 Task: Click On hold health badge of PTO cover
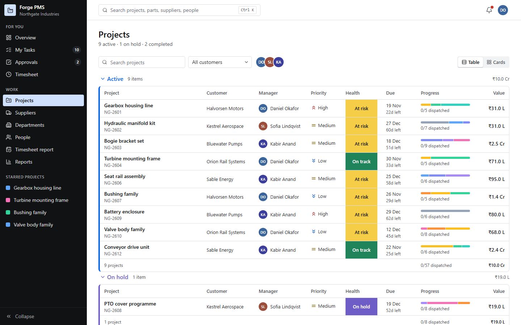tap(361, 307)
